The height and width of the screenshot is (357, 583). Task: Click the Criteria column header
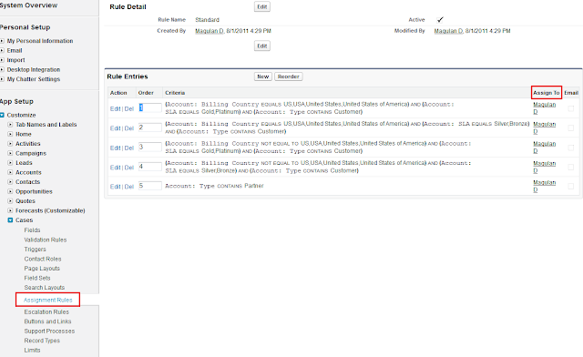[175, 93]
